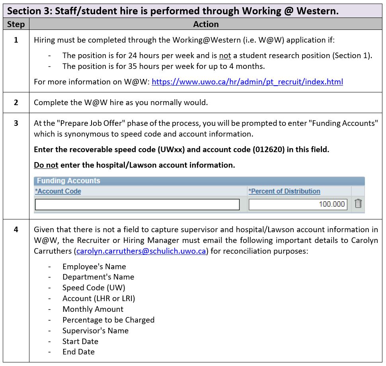Click the Section 3 title heading
Image resolution: width=386 pixels, height=366 pixels.
click(x=173, y=11)
